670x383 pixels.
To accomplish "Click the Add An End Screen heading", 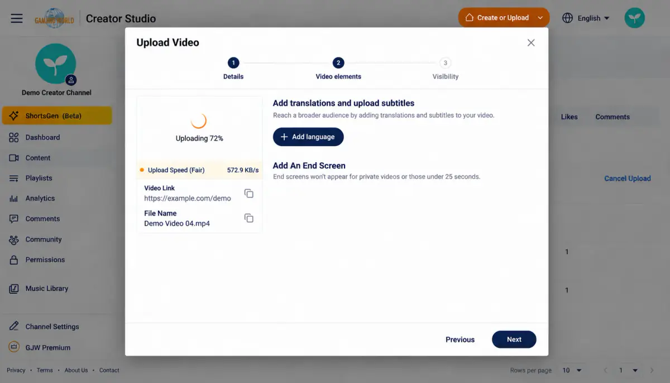I will tap(309, 166).
